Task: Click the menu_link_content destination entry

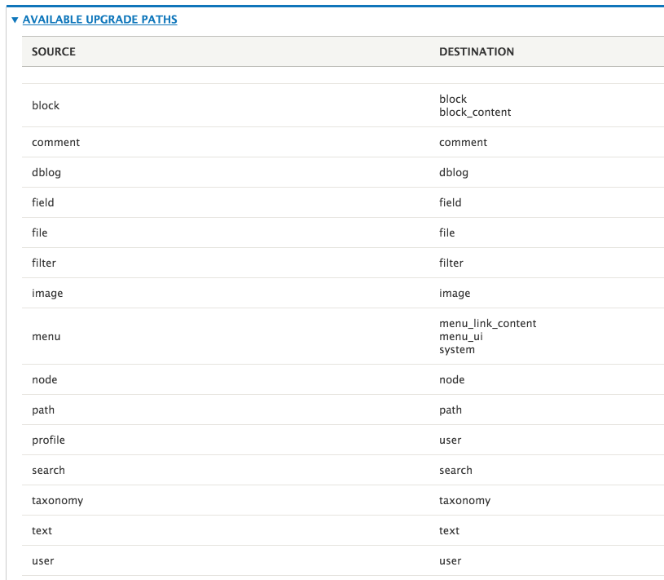Action: [487, 323]
